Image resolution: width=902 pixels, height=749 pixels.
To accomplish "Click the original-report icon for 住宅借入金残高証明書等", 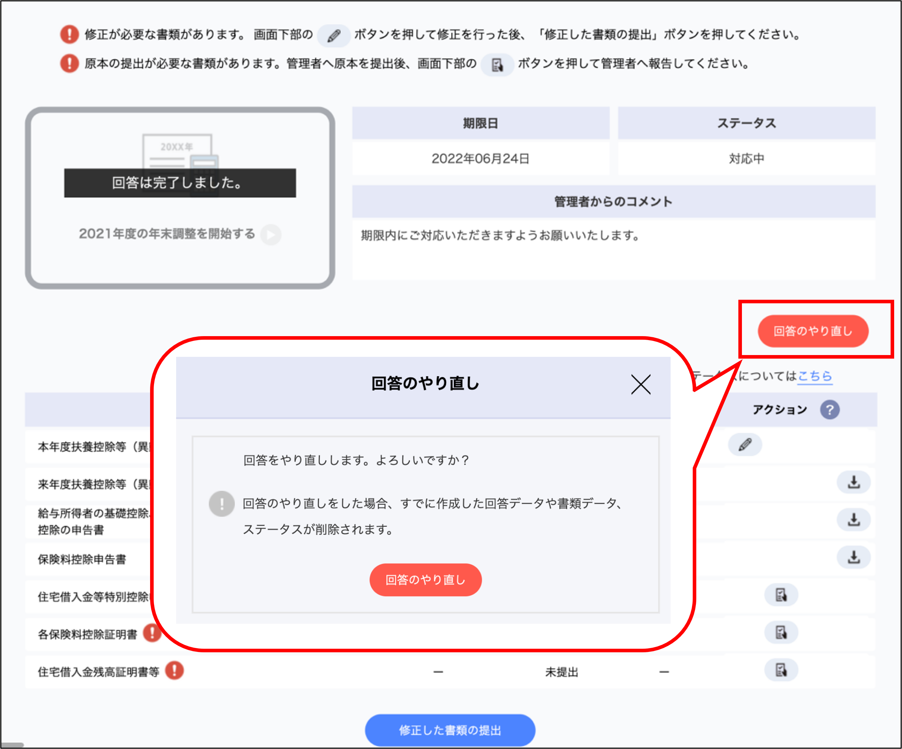I will 781,670.
